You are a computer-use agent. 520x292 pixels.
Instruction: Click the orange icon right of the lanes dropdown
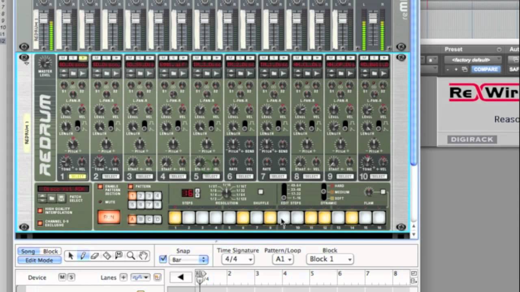pos(157,277)
